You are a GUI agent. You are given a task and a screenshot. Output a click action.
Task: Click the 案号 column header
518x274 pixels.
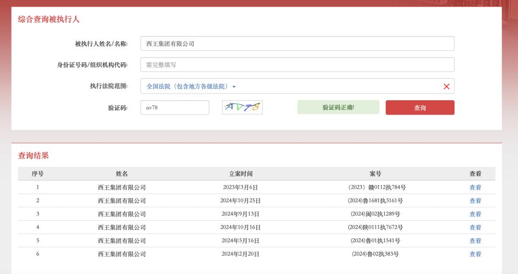[375, 174]
